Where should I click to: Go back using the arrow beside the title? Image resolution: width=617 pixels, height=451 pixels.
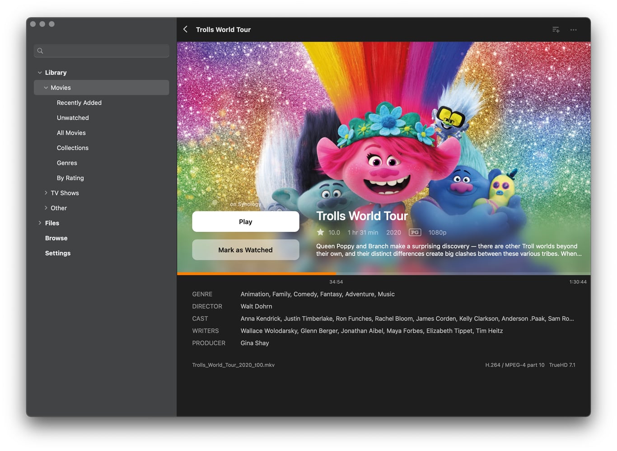click(x=185, y=29)
